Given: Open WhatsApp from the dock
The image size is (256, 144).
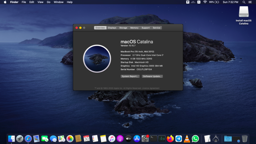Looking at the screenshot, I should (195, 138).
